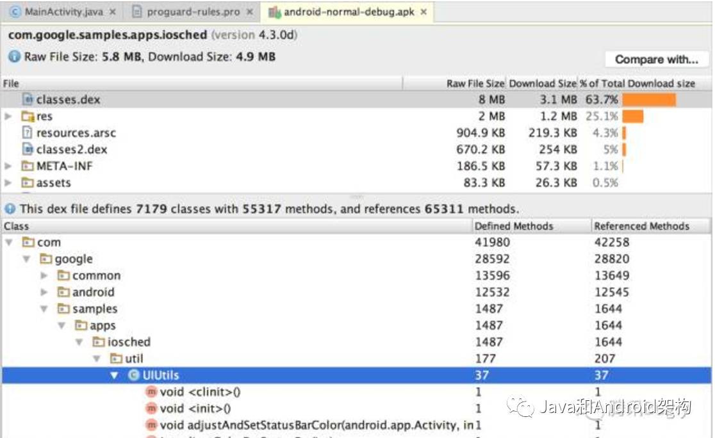Sort by % of Total Download size header
Screen dimensions: 715x438
(x=645, y=84)
